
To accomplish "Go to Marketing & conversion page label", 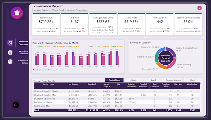I will tap(23, 52).
